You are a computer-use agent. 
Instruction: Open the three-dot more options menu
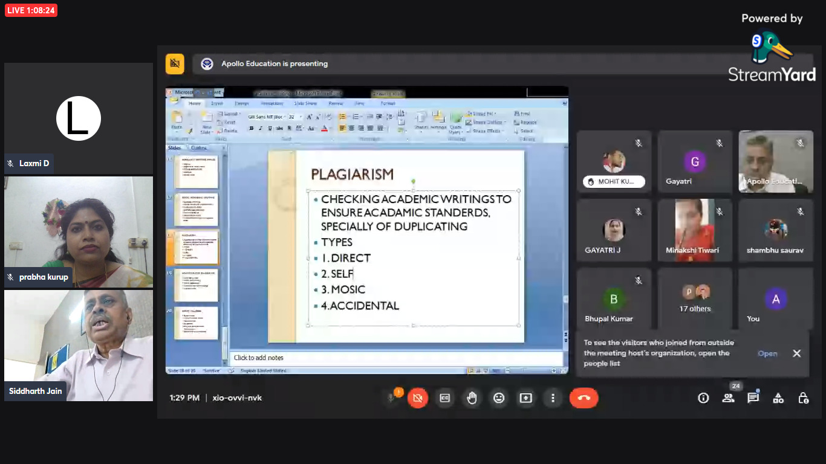[x=553, y=398]
